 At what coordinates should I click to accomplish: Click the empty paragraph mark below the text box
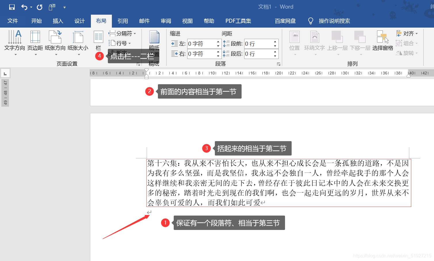pyautogui.click(x=149, y=212)
